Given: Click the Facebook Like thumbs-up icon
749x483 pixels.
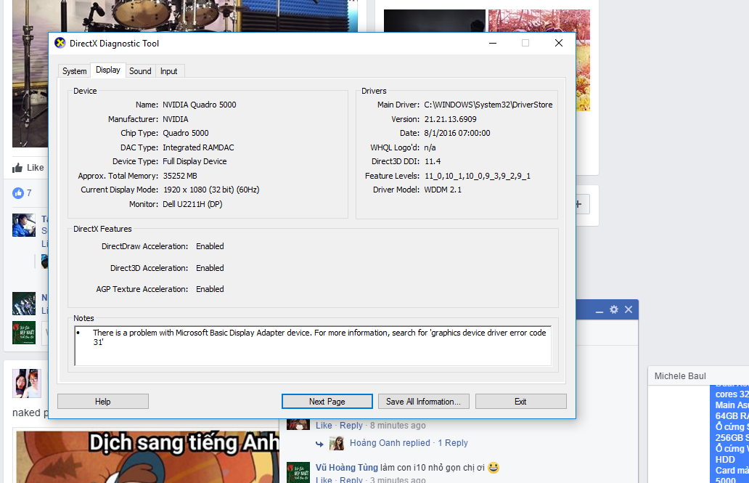Looking at the screenshot, I should [17, 167].
